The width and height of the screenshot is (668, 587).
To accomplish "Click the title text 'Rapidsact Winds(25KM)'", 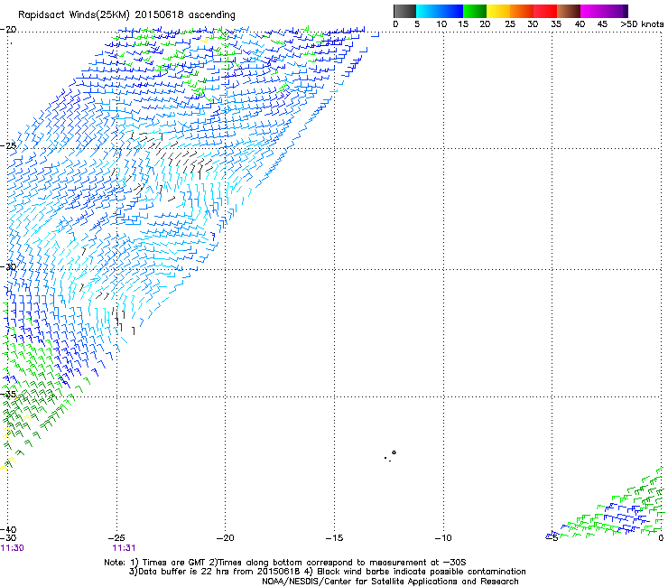I will pos(74,15).
